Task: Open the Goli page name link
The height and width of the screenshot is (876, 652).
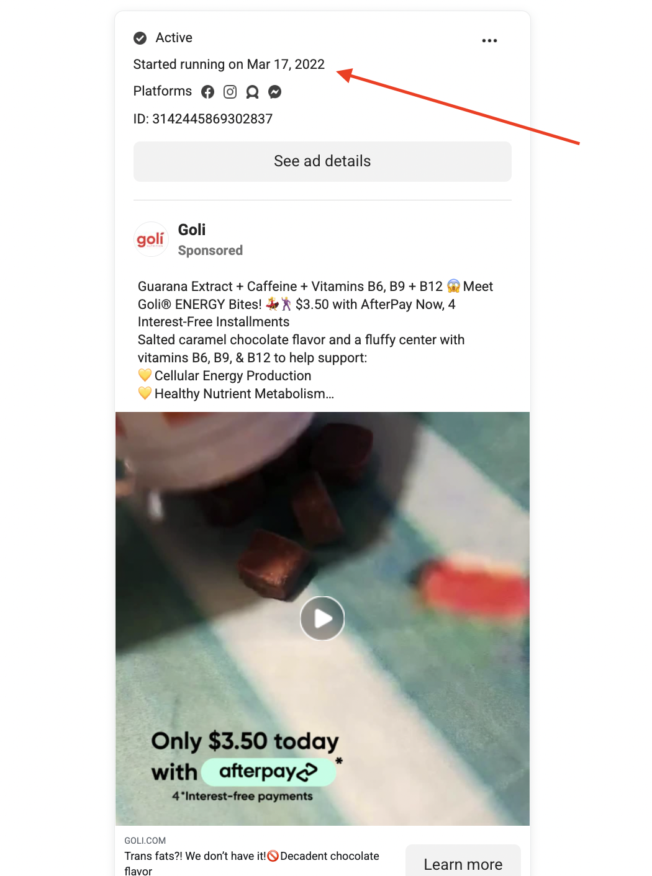Action: click(x=192, y=230)
